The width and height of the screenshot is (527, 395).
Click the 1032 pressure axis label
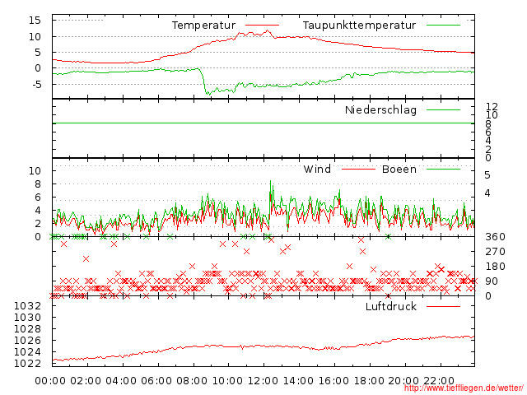pos(27,305)
